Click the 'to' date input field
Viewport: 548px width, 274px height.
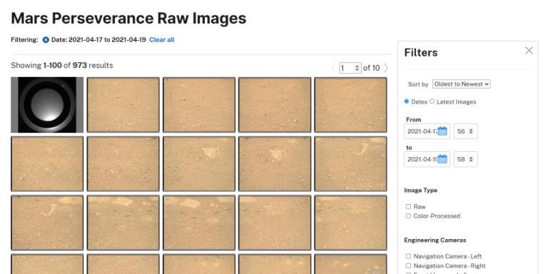click(x=427, y=159)
